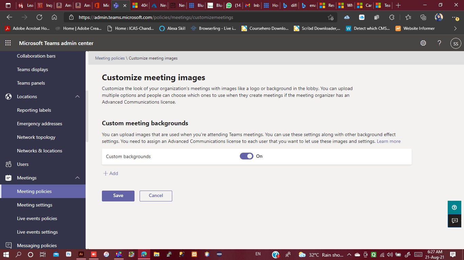
Task: Click the Users people icon in the sidebar
Action: coord(9,164)
